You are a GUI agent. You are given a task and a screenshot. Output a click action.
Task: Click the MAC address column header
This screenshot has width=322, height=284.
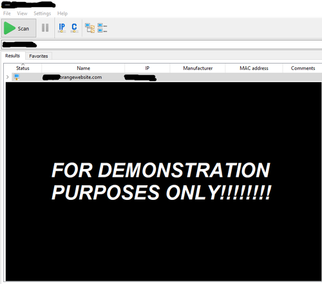[254, 68]
